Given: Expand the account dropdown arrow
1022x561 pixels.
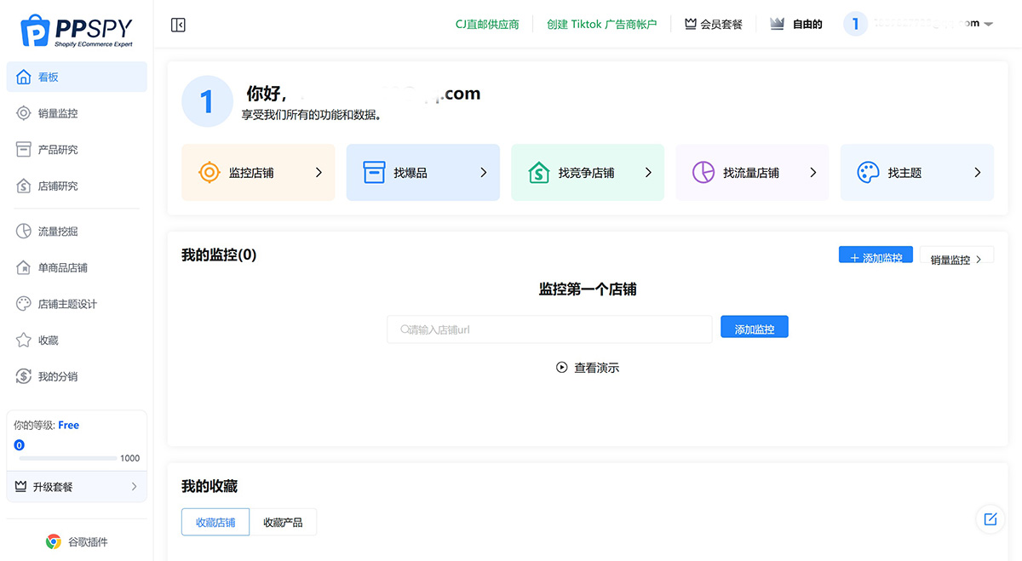Looking at the screenshot, I should (x=988, y=25).
